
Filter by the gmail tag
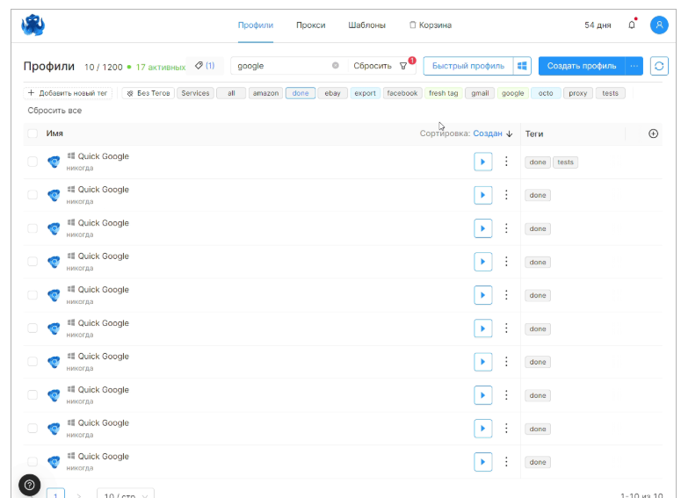(480, 93)
